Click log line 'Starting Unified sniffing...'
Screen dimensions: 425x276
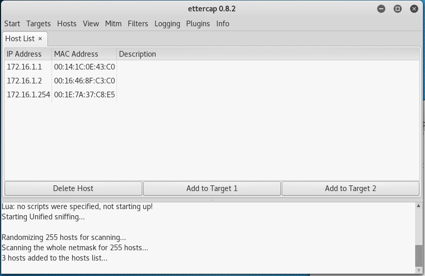[43, 217]
